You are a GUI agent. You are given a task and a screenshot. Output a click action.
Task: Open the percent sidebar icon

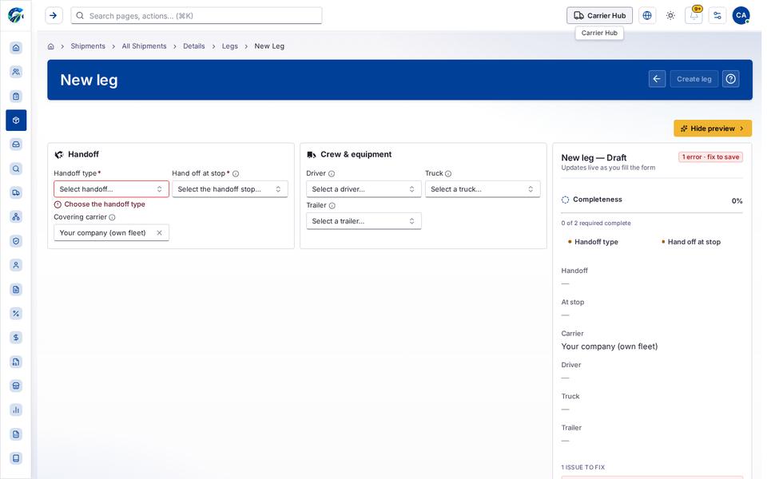16,313
